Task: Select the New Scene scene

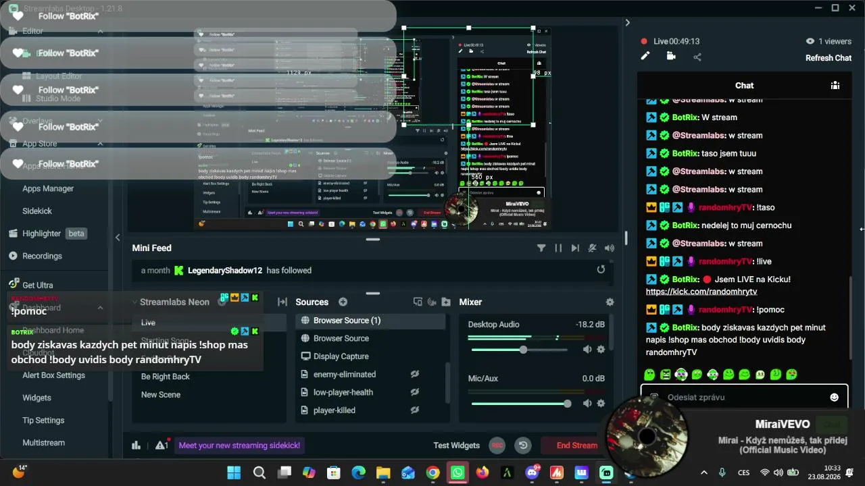Action: coord(161,395)
